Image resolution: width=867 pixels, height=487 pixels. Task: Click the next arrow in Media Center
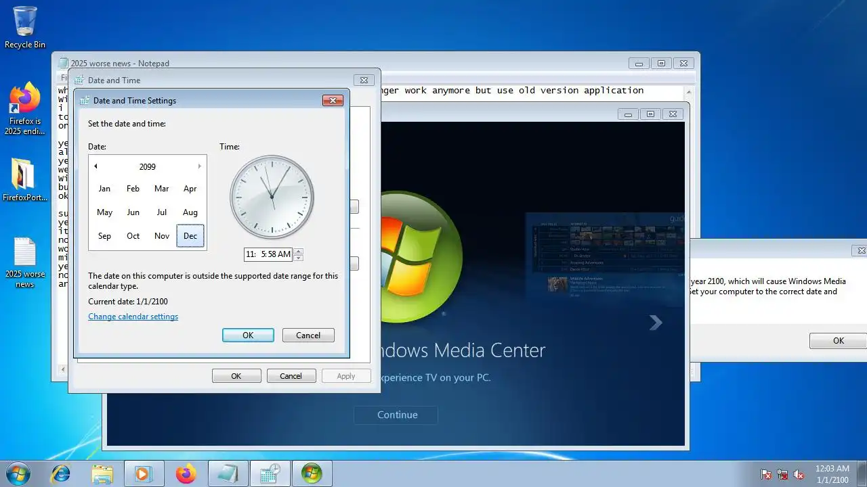pyautogui.click(x=656, y=323)
